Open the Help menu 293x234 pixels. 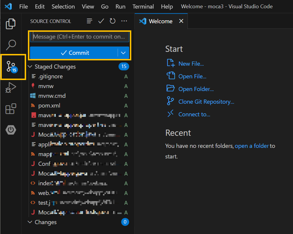point(167,6)
